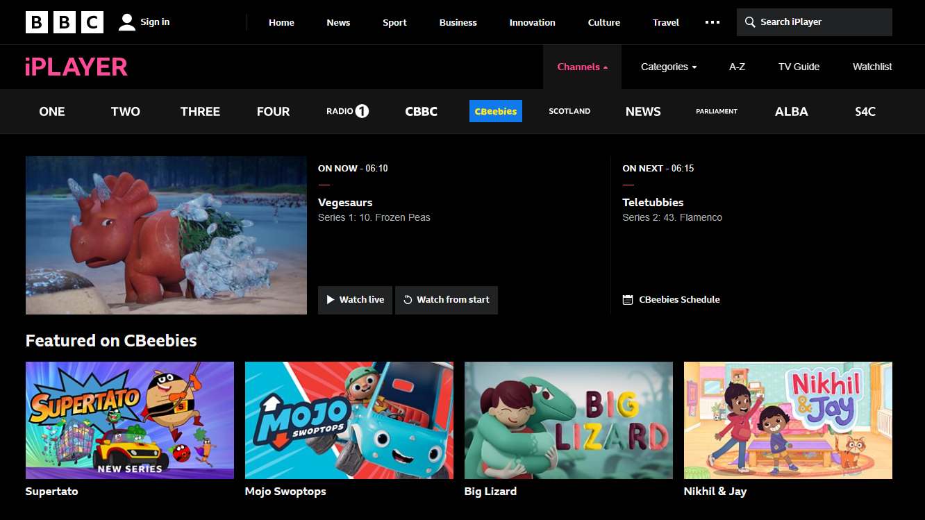Select BBC THREE channel
Screen dimensions: 925x520
point(200,111)
